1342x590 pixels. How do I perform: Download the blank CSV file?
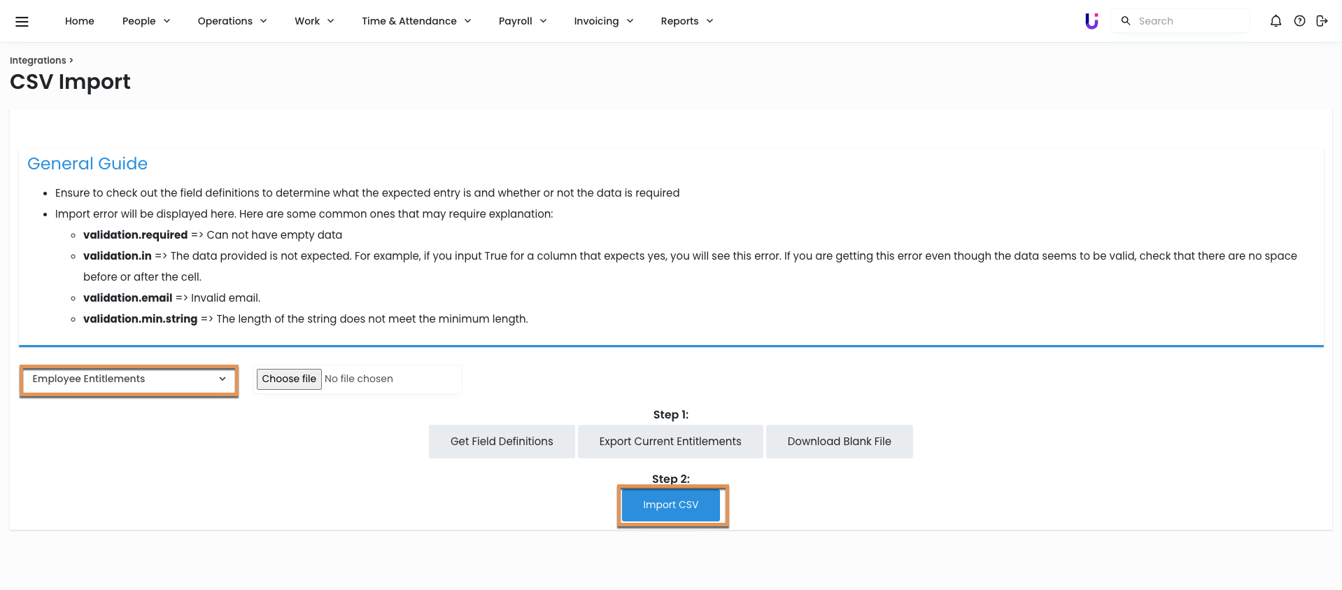coord(839,442)
